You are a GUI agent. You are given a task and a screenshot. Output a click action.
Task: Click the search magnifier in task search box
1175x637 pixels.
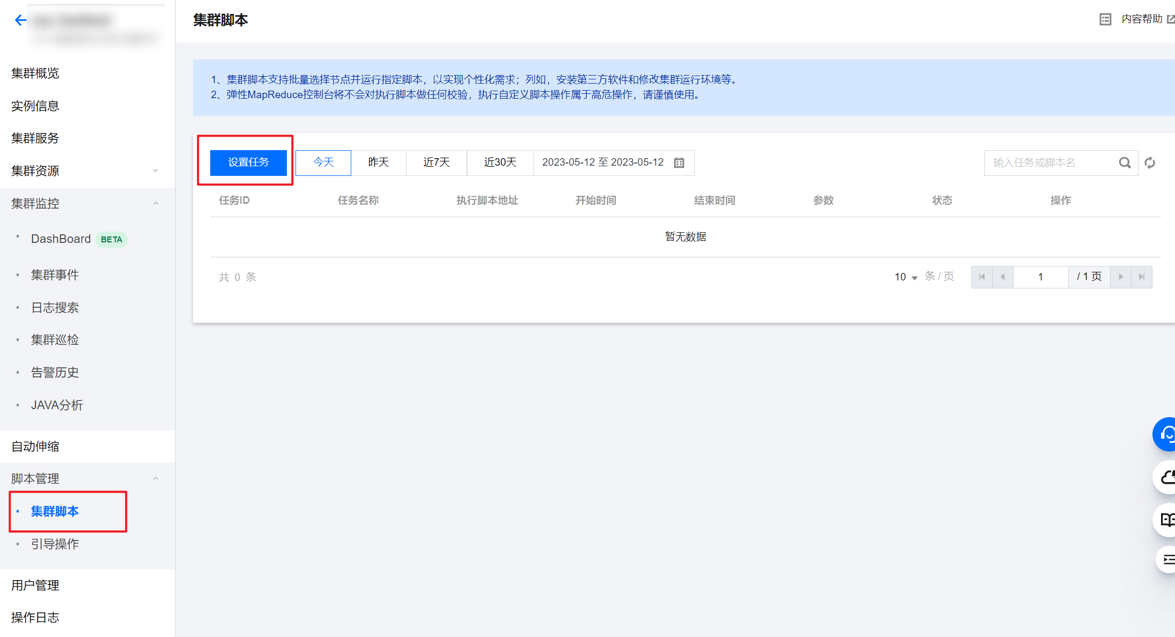[1125, 162]
